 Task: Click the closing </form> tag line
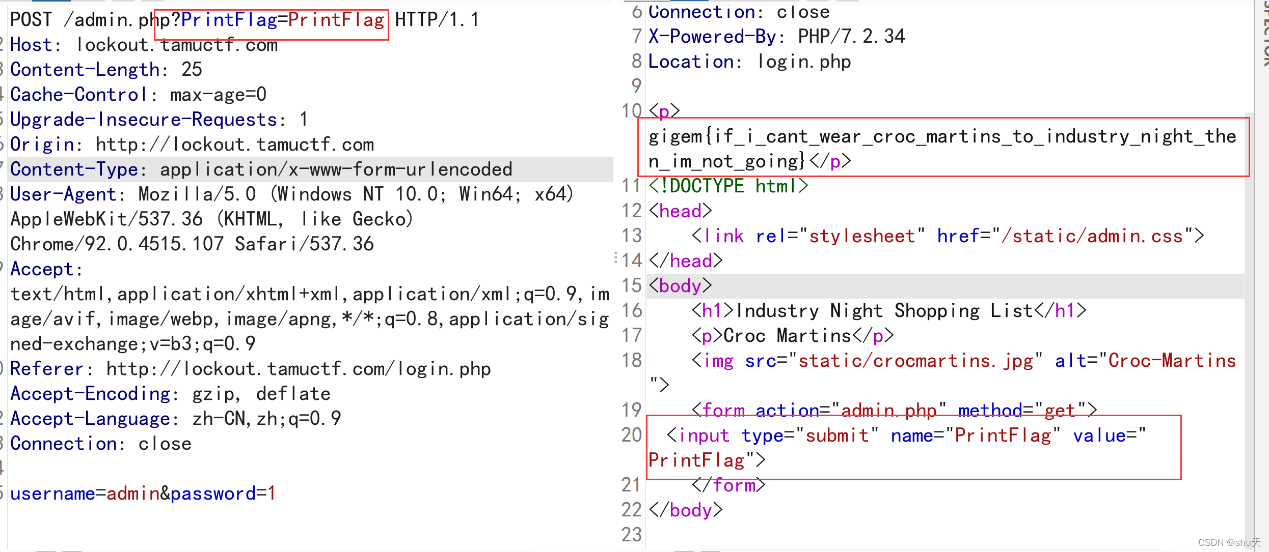728,485
